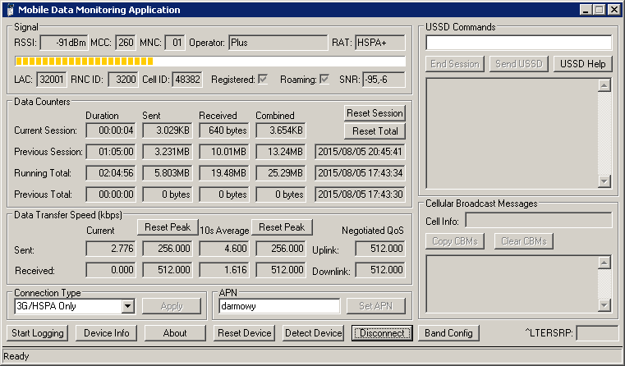The image size is (625, 366).
Task: Click Detect Device button
Action: click(313, 333)
